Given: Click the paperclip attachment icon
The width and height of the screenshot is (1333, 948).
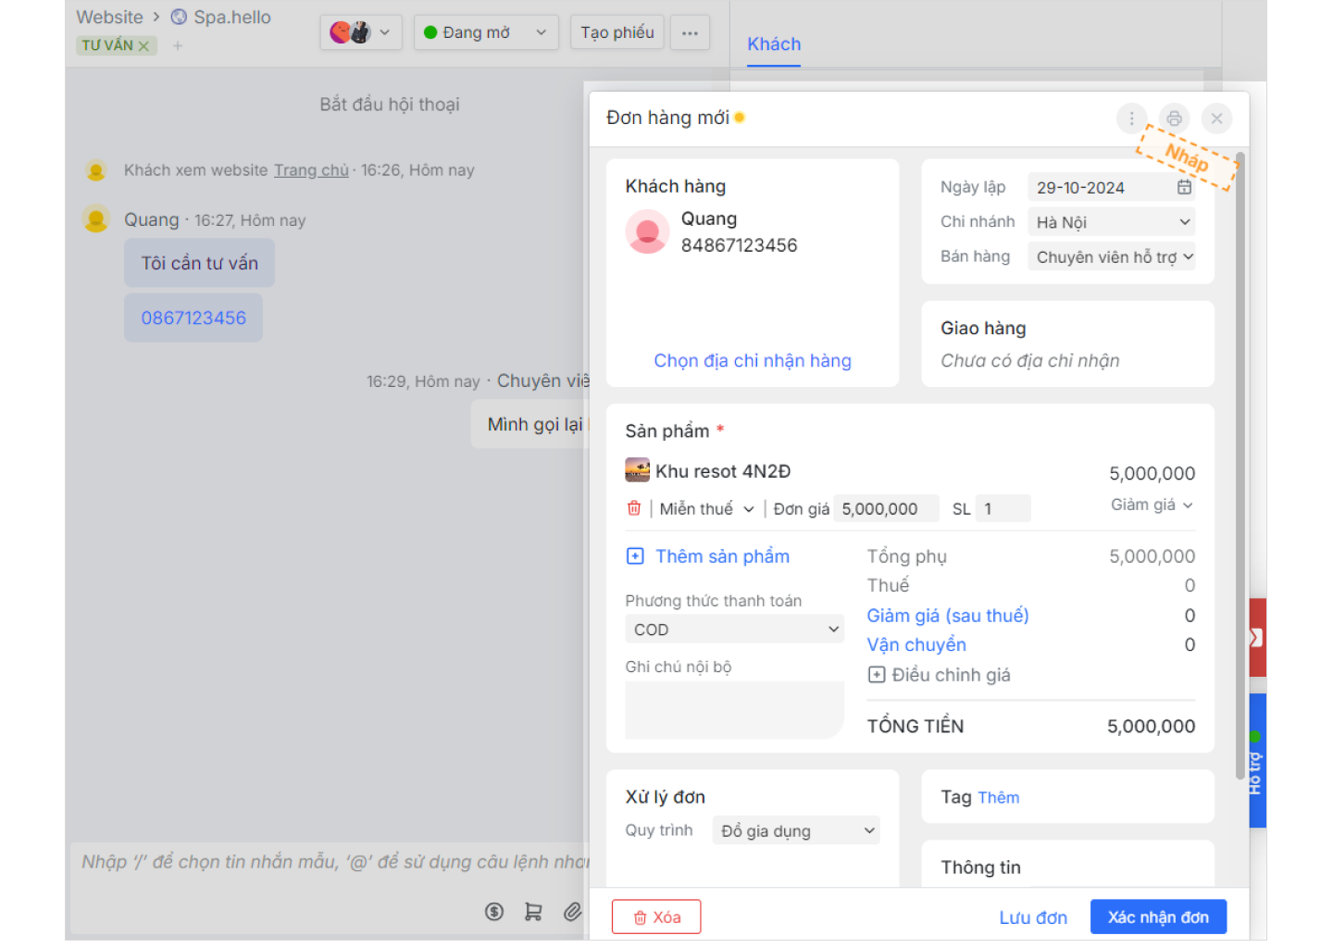Looking at the screenshot, I should pos(573,912).
